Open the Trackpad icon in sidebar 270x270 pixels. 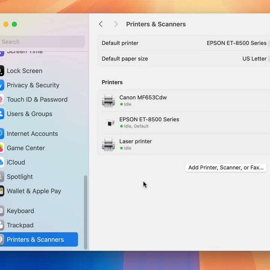[2, 225]
